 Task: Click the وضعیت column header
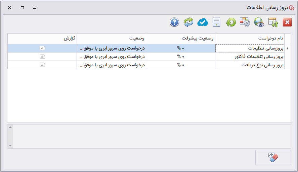click(x=111, y=38)
